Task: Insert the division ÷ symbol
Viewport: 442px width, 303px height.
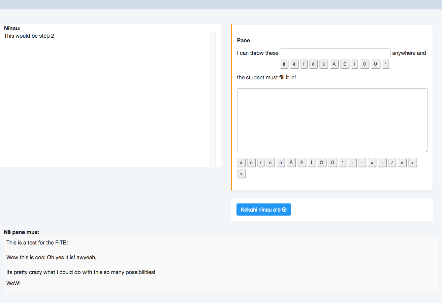Action: pos(382,163)
